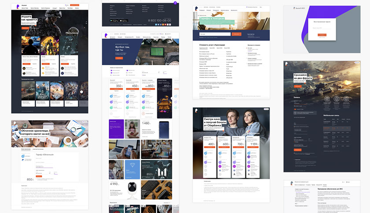Open the Warface menu item on the gaming page

pos(77,8)
